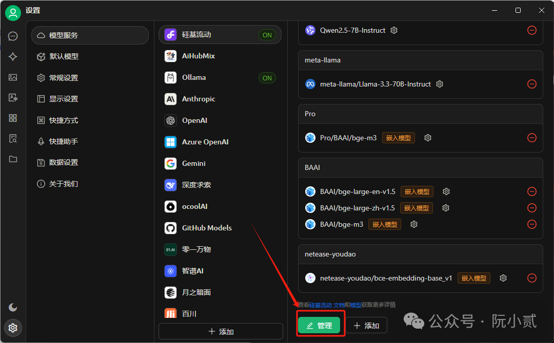
Task: Select GitHub Models provider
Action: click(220, 228)
